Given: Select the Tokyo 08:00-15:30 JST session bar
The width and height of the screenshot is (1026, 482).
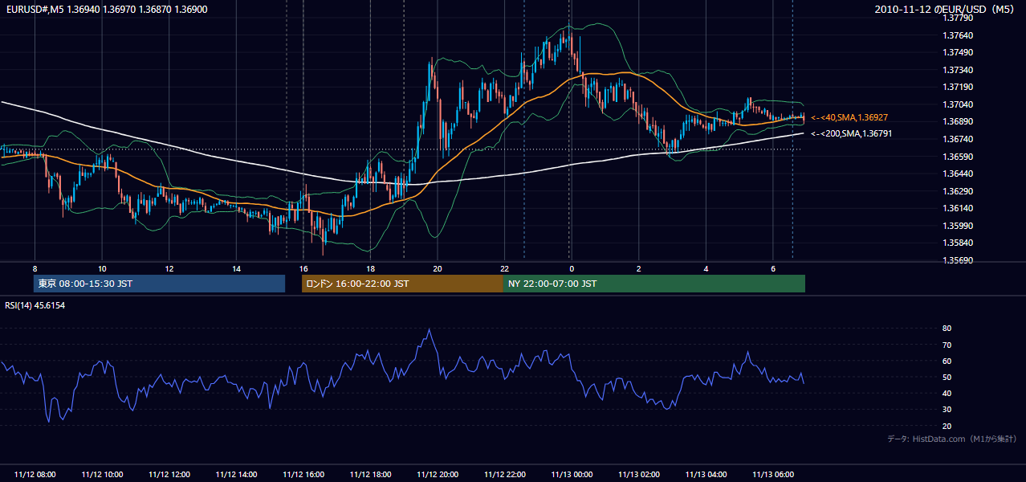Looking at the screenshot, I should click(159, 284).
